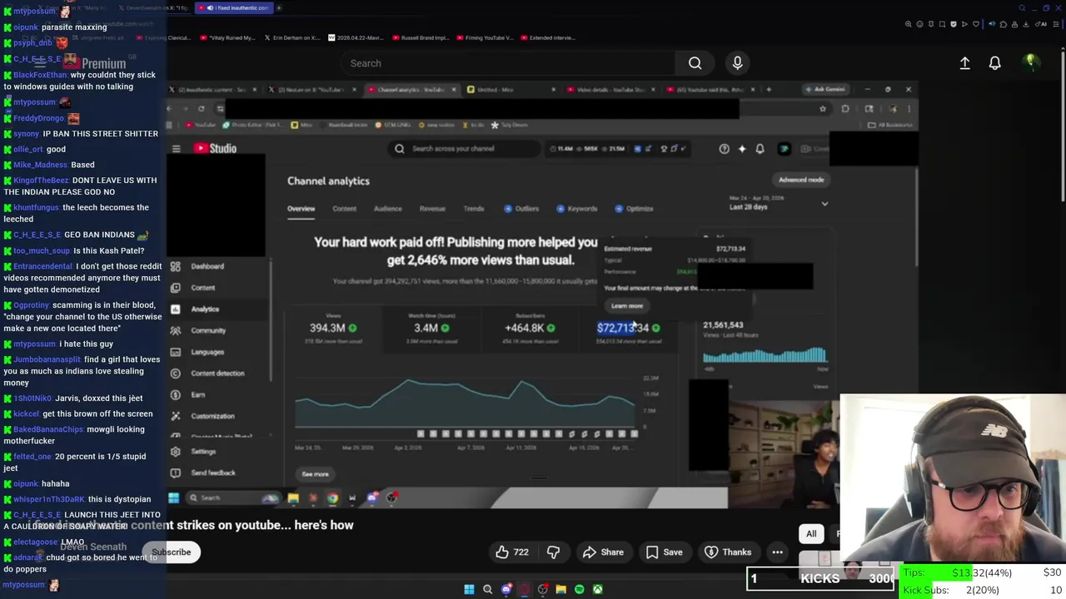The height and width of the screenshot is (599, 1066).
Task: Click the Studio channel avatar icon
Action: [x=784, y=149]
